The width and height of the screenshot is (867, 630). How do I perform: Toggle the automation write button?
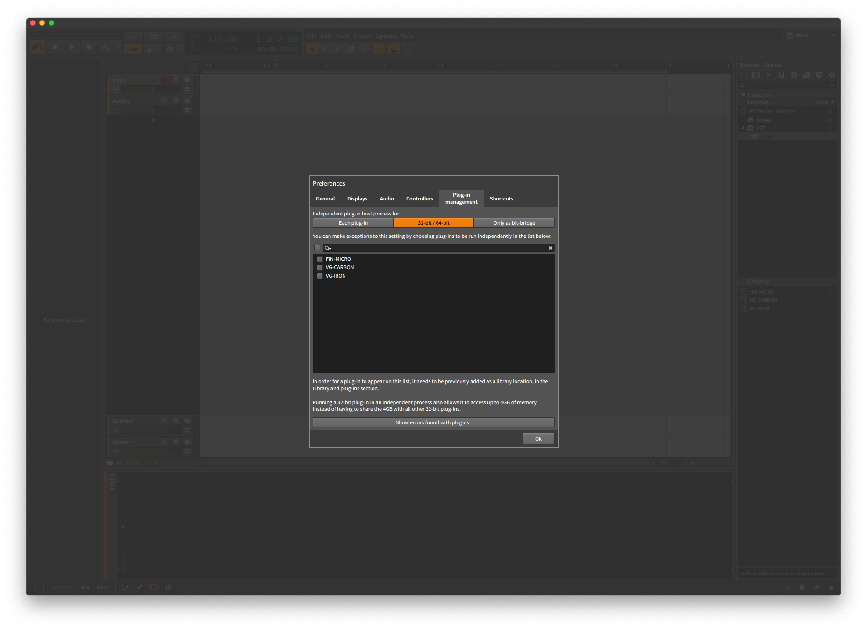(106, 47)
